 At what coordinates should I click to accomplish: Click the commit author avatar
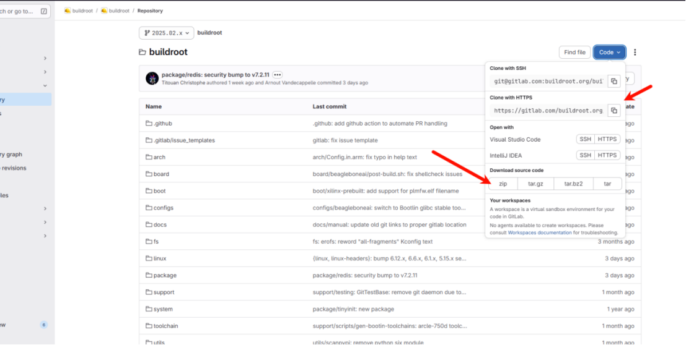click(152, 79)
